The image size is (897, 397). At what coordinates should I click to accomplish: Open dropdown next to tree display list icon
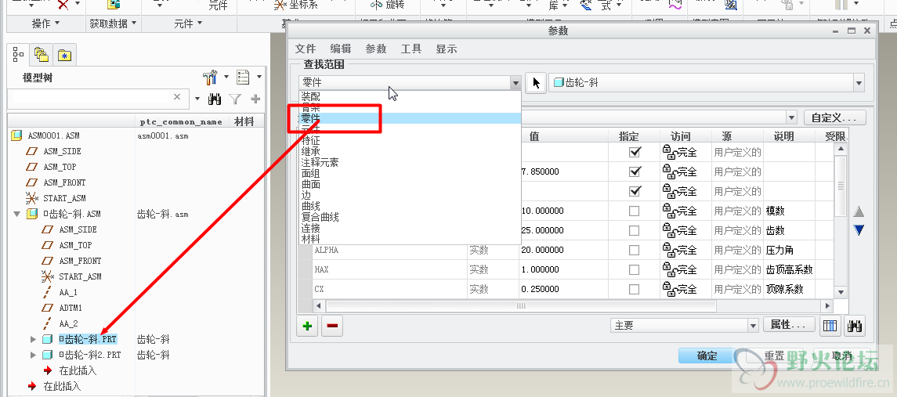(x=259, y=77)
